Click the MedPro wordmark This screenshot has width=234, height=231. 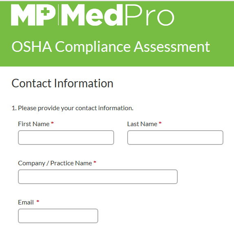click(118, 15)
